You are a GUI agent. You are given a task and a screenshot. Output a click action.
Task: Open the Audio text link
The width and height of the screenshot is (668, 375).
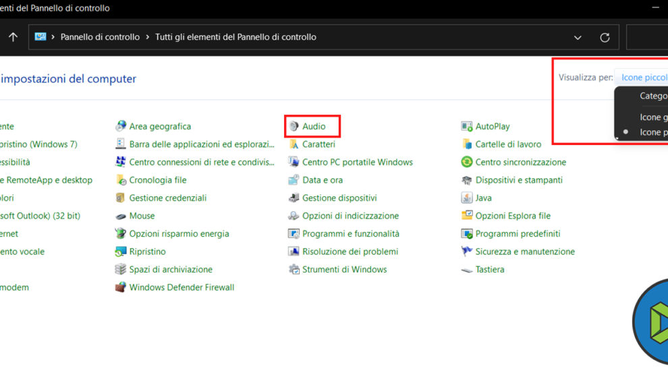click(x=314, y=126)
